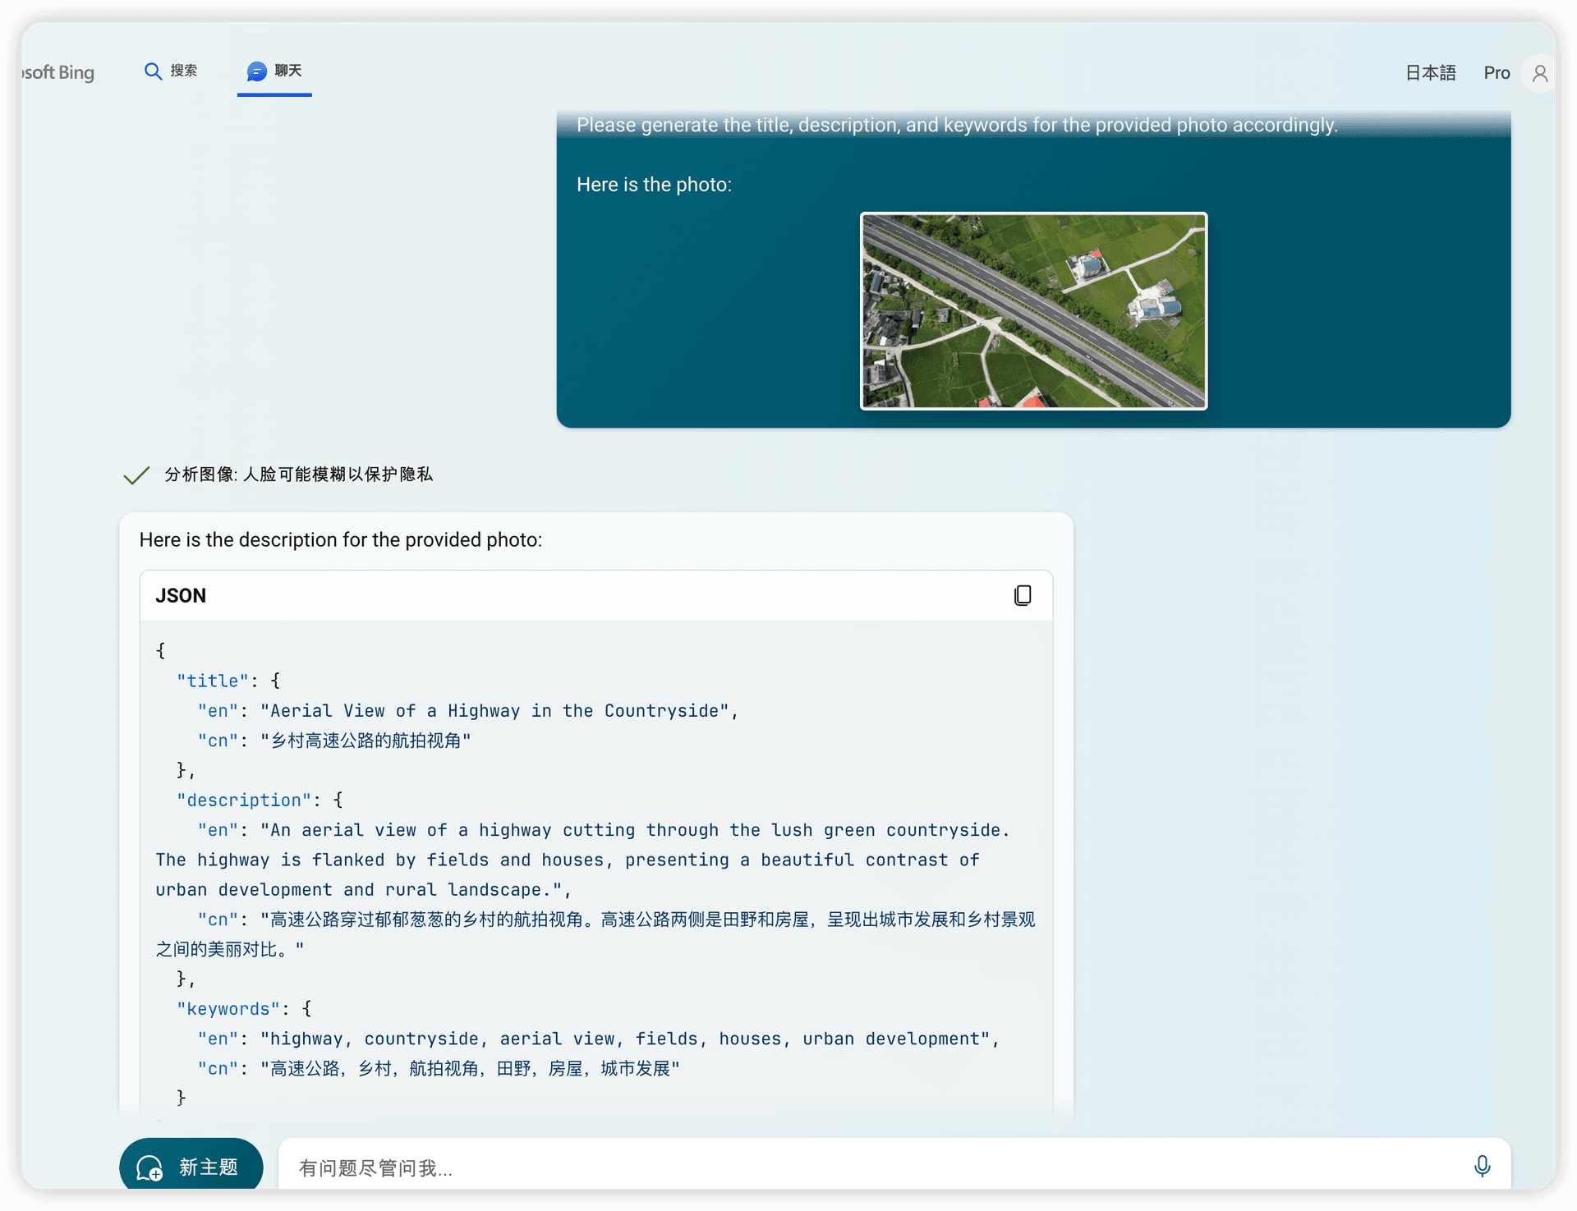Open the Pro link
The height and width of the screenshot is (1211, 1577).
coord(1497,73)
